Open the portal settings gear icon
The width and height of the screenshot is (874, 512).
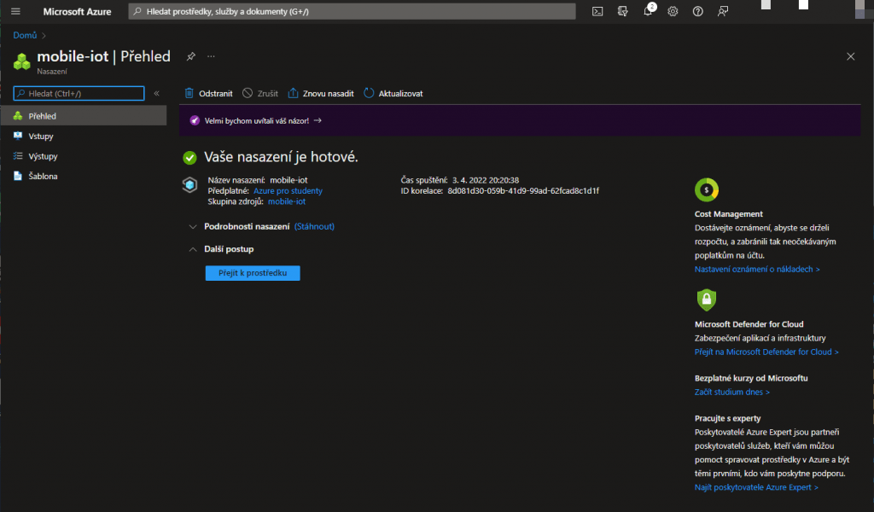pos(673,11)
